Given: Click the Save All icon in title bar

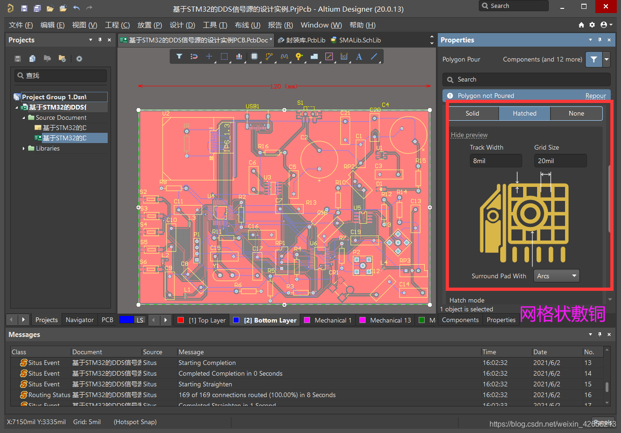Looking at the screenshot, I should click(x=37, y=8).
